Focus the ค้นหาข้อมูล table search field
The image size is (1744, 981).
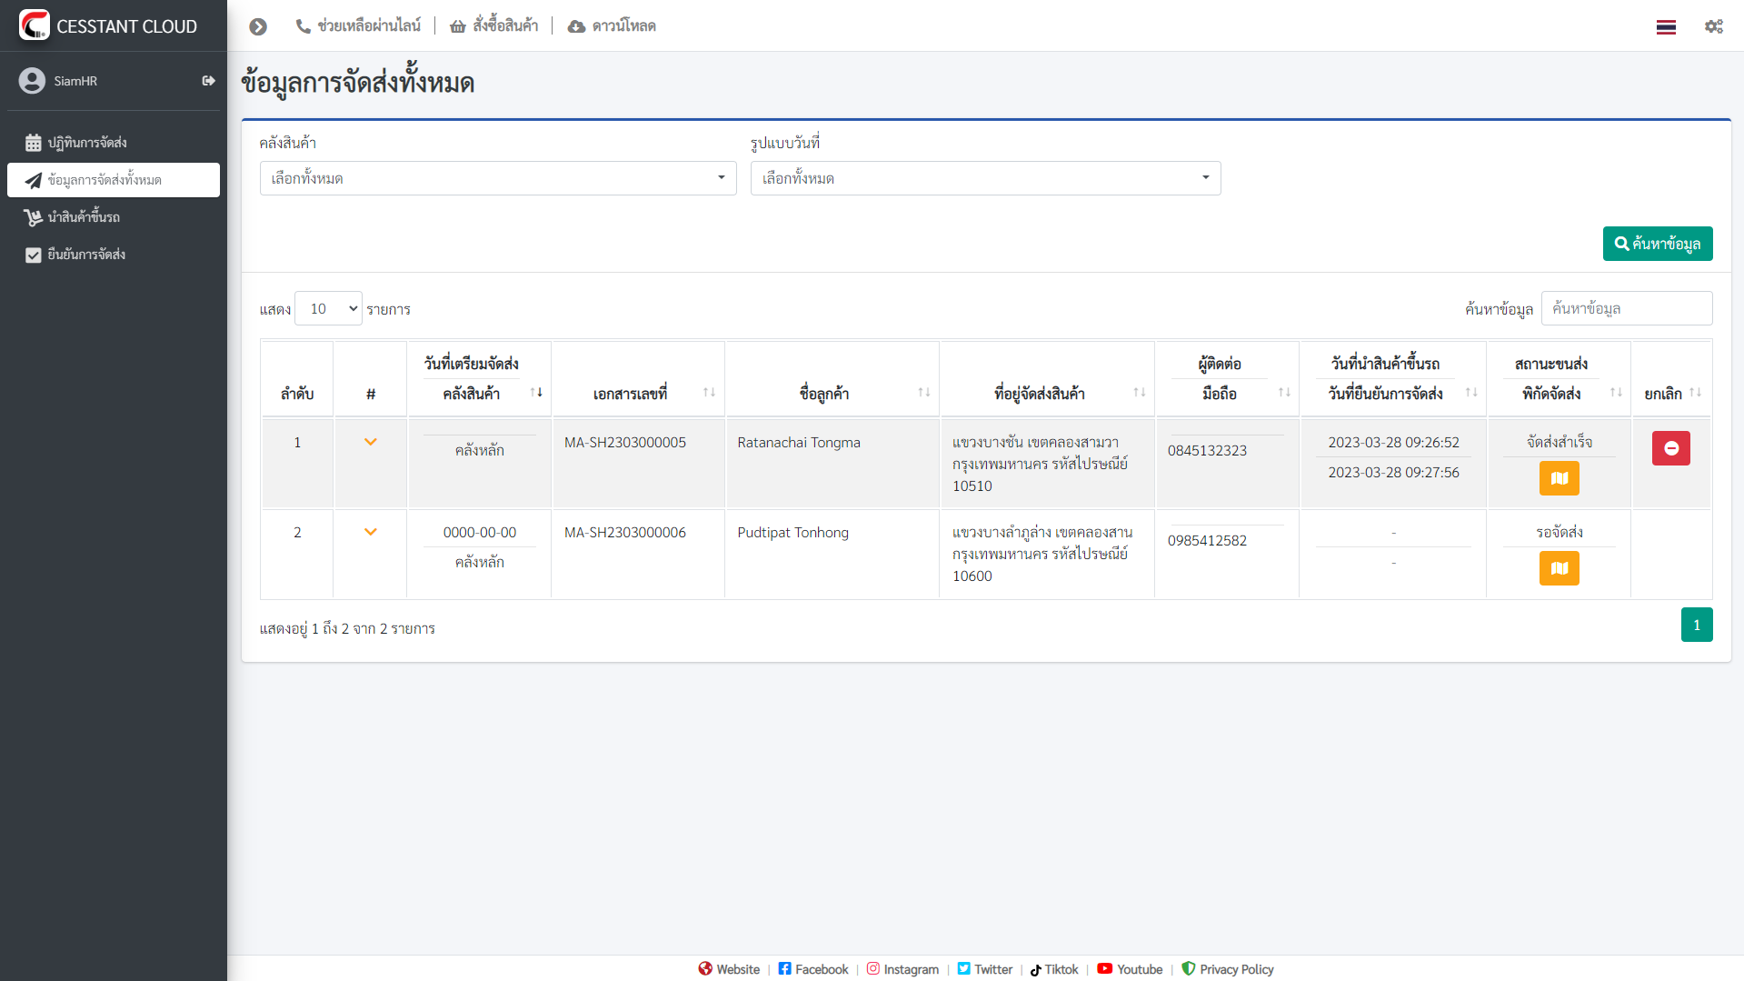tap(1626, 308)
